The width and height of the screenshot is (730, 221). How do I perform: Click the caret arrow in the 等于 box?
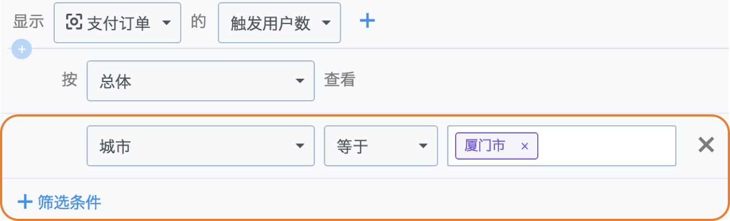tap(423, 146)
